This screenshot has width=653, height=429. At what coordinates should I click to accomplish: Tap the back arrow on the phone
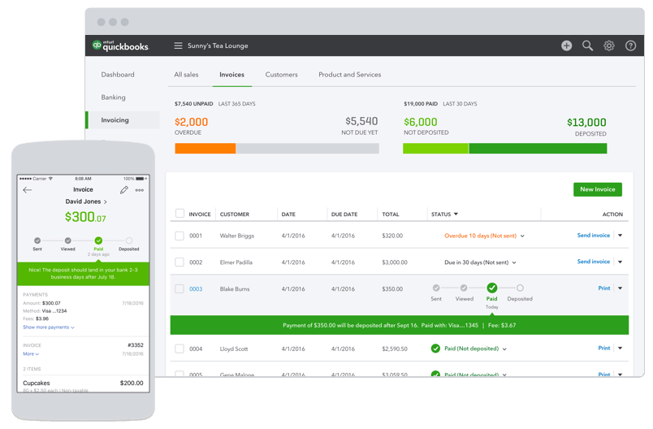point(28,190)
